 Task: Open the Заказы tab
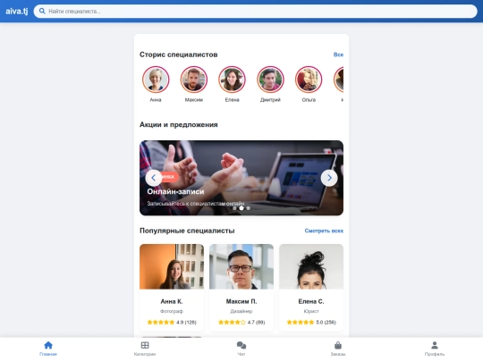[338, 349]
